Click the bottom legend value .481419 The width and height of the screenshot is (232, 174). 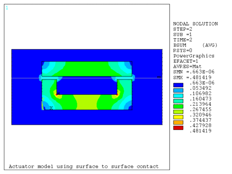pos(201,130)
